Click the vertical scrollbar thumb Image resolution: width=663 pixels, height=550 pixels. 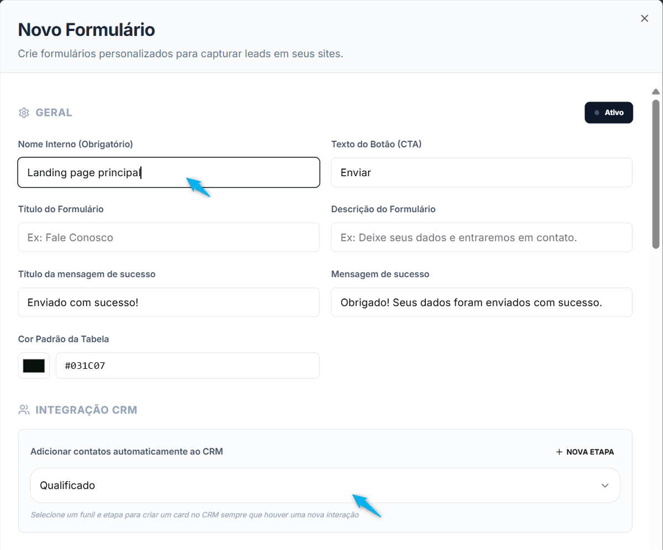tap(656, 174)
